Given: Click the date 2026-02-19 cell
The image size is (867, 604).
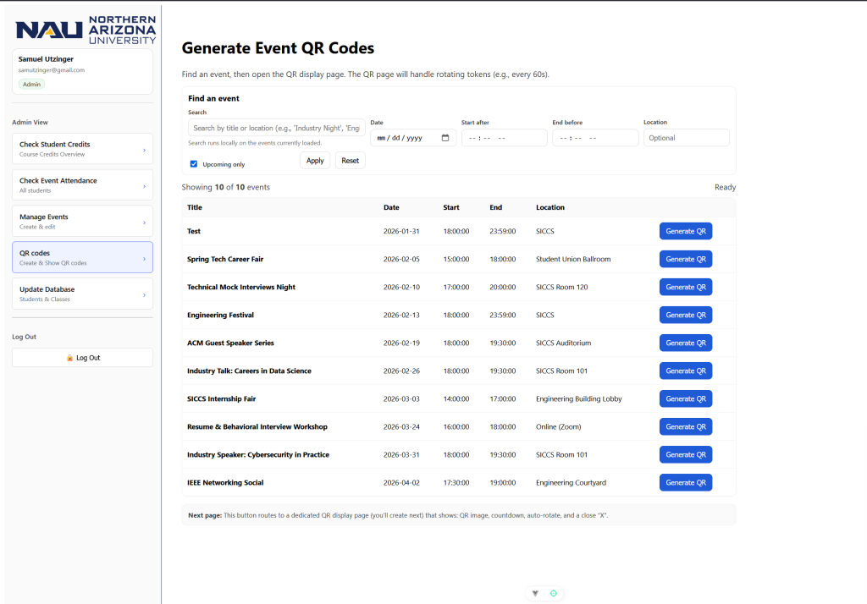Looking at the screenshot, I should click(x=401, y=343).
